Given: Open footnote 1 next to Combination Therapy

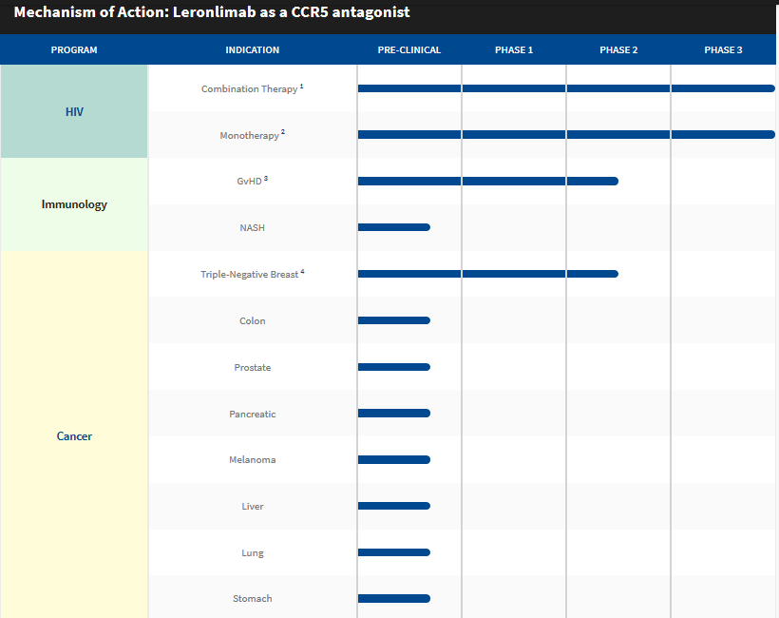Looking at the screenshot, I should [x=301, y=87].
